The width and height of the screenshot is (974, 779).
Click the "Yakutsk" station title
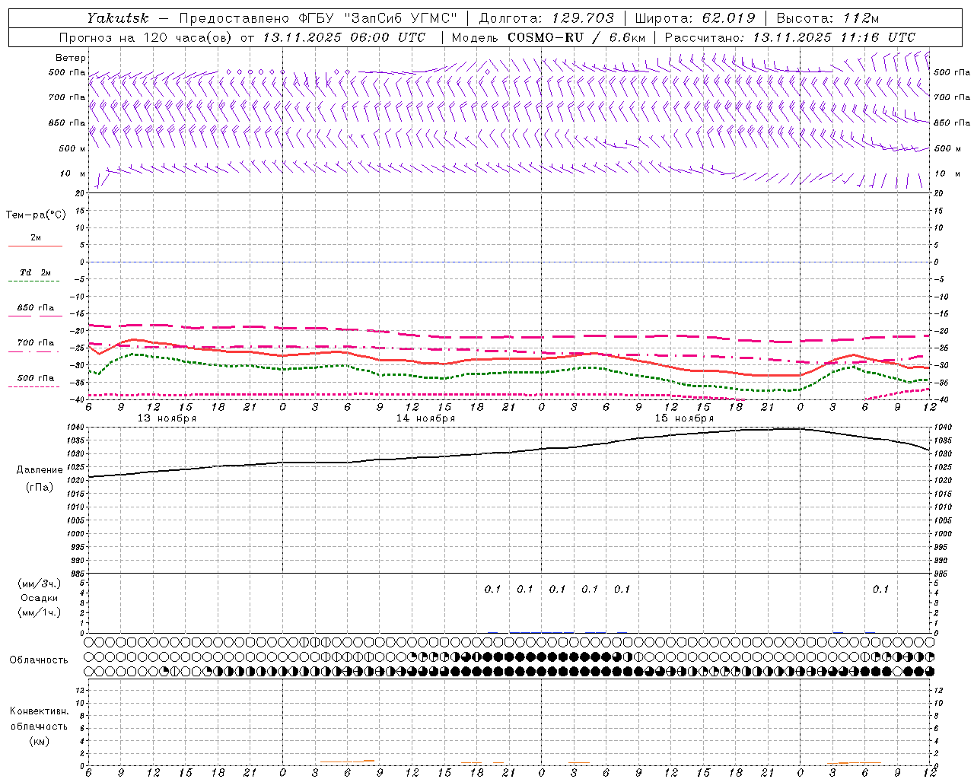point(117,17)
